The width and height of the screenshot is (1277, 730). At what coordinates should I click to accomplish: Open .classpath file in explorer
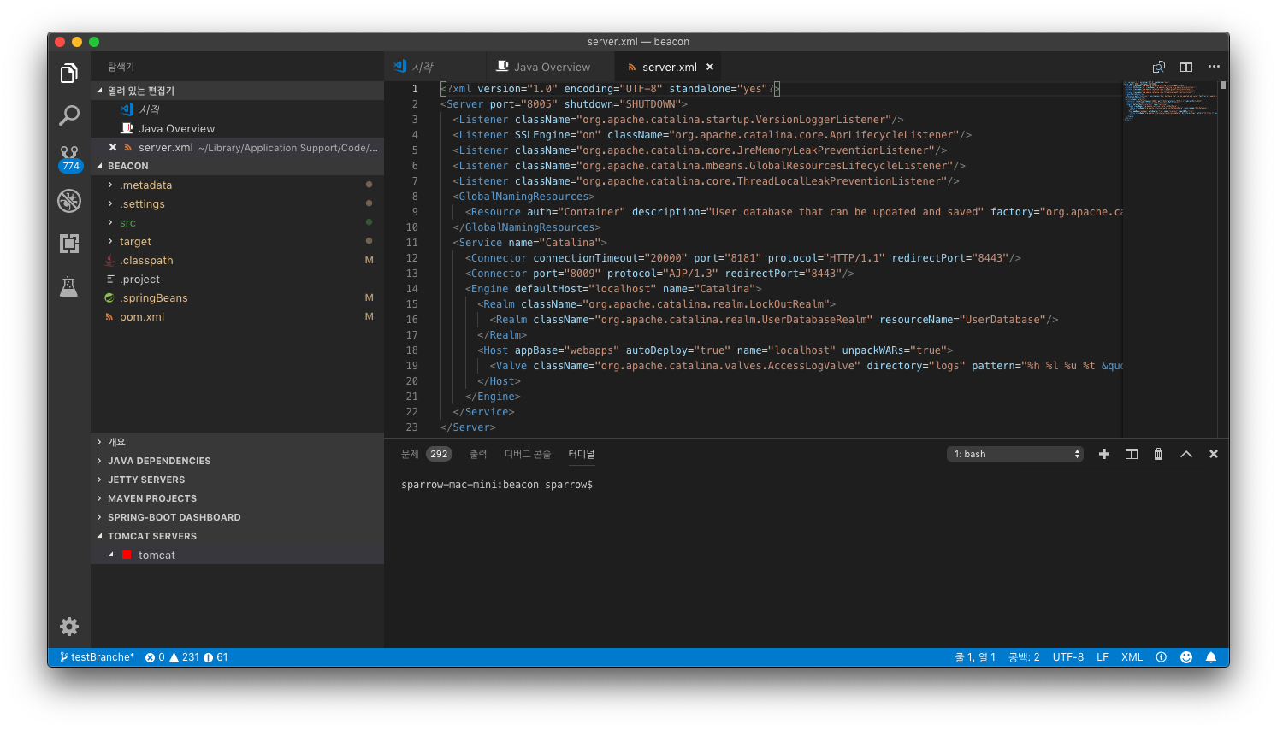click(x=238, y=260)
